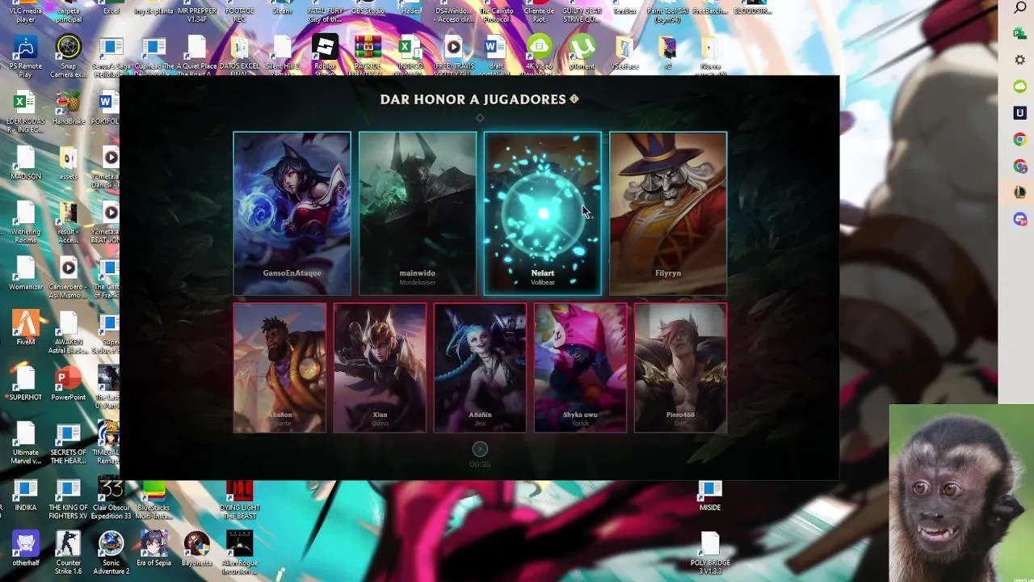1034x582 pixels.
Task: Launch BlueStacks Multi-Instance icon
Action: pyautogui.click(x=153, y=499)
